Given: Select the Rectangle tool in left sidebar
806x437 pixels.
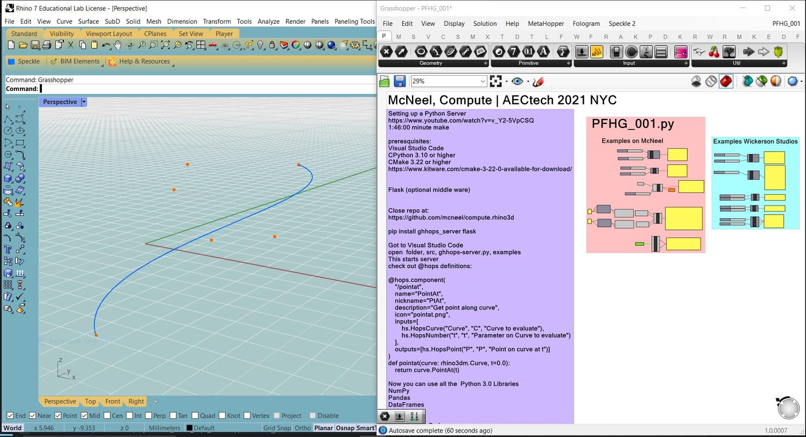Looking at the screenshot, I should (x=20, y=142).
